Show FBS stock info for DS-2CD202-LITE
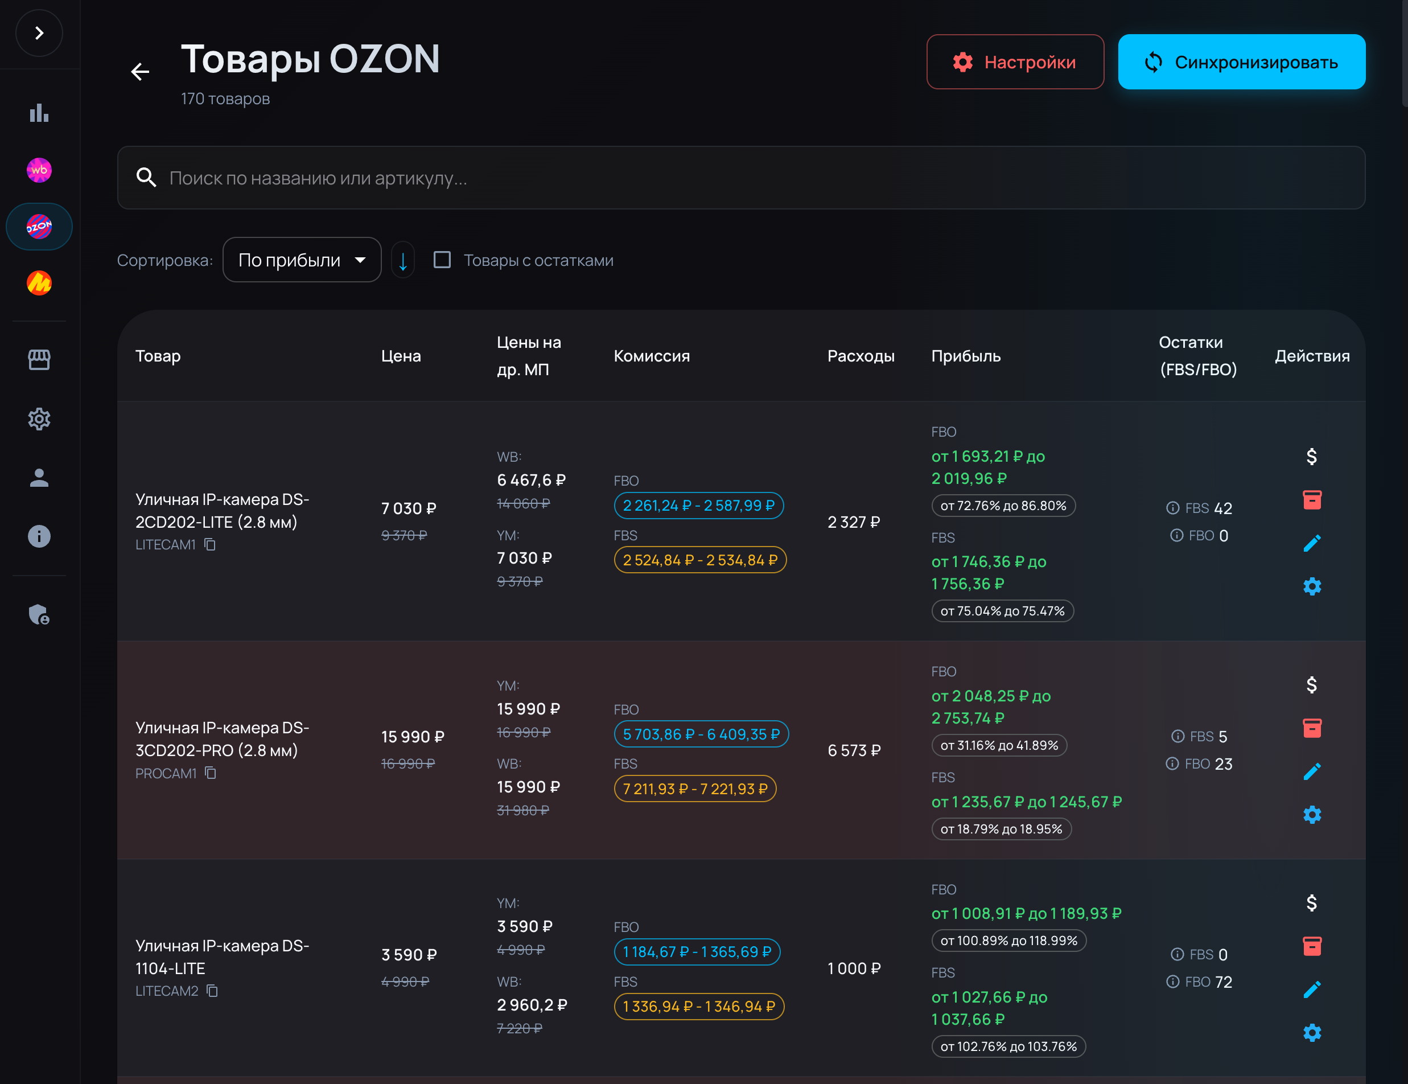This screenshot has height=1084, width=1408. (1173, 508)
